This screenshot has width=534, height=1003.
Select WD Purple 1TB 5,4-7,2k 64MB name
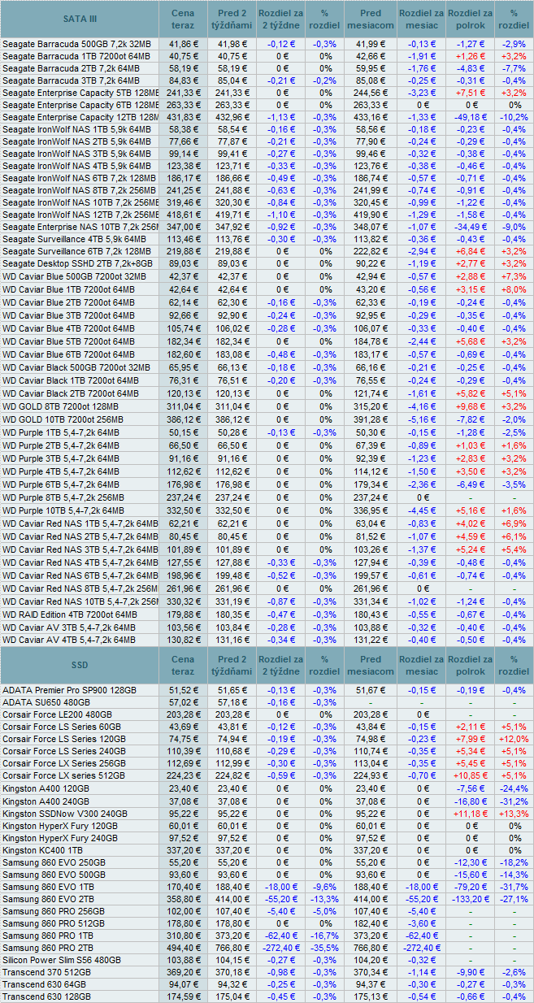[x=61, y=433]
